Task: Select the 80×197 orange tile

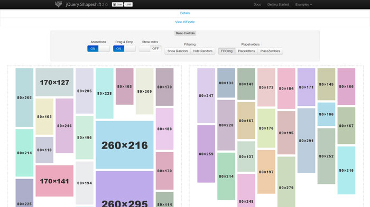Action: [x=266, y=172]
